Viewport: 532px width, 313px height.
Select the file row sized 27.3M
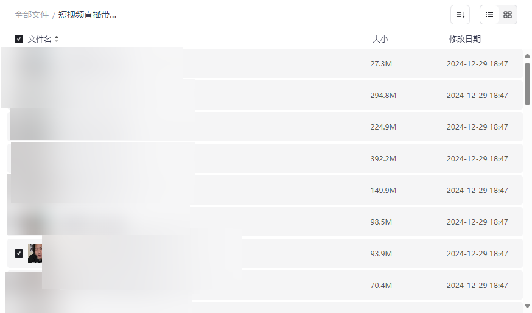pos(304,63)
